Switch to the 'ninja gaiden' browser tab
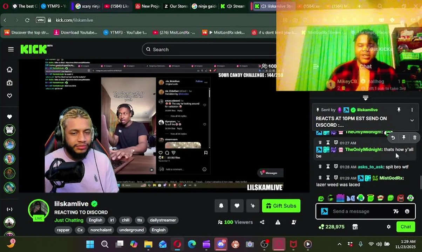This screenshot has height=252, width=422. click(x=204, y=6)
